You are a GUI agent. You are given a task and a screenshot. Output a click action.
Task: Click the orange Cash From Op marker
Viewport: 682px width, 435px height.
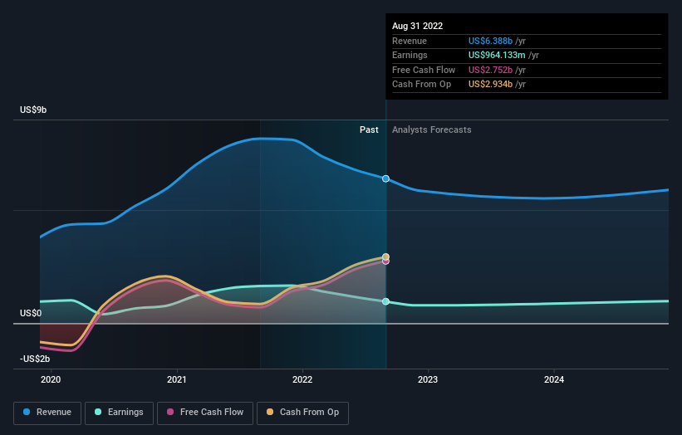385,257
